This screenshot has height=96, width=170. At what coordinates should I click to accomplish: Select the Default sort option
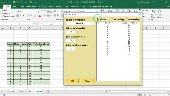101,19
